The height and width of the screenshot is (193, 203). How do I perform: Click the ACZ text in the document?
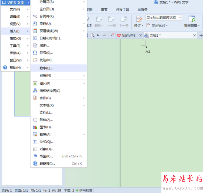pyautogui.click(x=148, y=52)
